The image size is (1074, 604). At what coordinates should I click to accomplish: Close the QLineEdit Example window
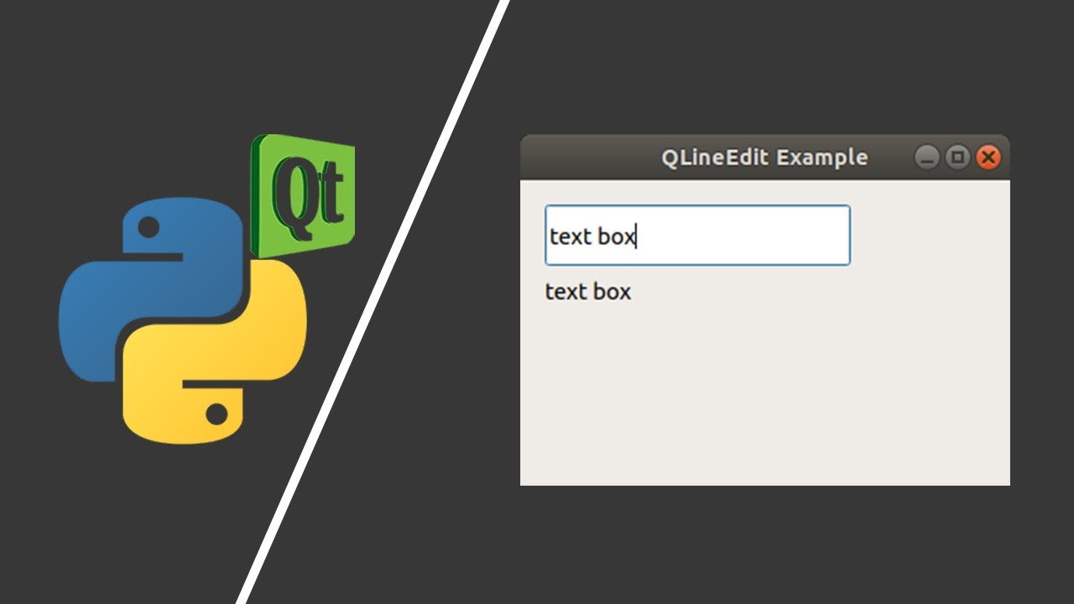988,157
